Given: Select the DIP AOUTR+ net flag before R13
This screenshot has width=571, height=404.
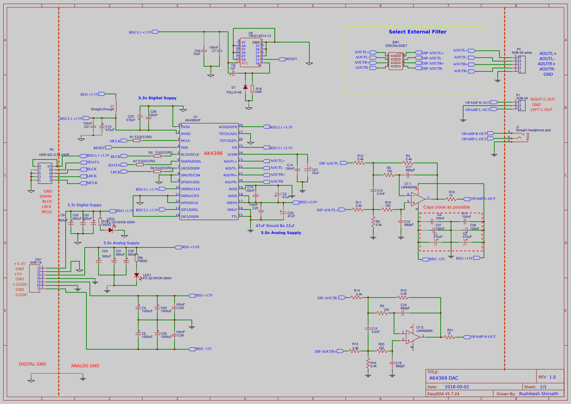Looking at the screenshot, I should click(x=329, y=351).
